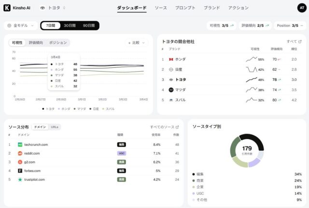Toggle 日産 series in chart legend
The image size is (309, 208).
(94, 109)
